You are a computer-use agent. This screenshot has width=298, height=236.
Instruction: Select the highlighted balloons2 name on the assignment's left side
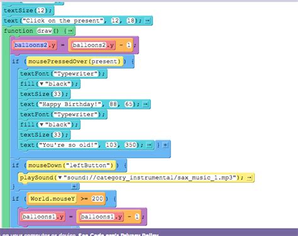[31, 45]
